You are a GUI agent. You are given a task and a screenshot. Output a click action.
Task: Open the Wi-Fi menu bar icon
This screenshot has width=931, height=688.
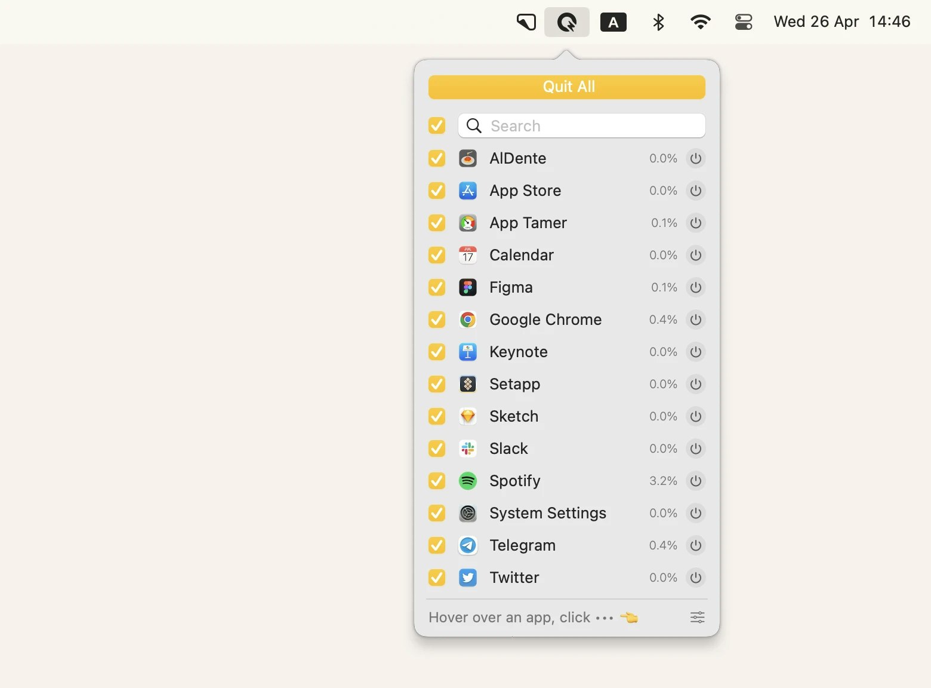click(700, 22)
